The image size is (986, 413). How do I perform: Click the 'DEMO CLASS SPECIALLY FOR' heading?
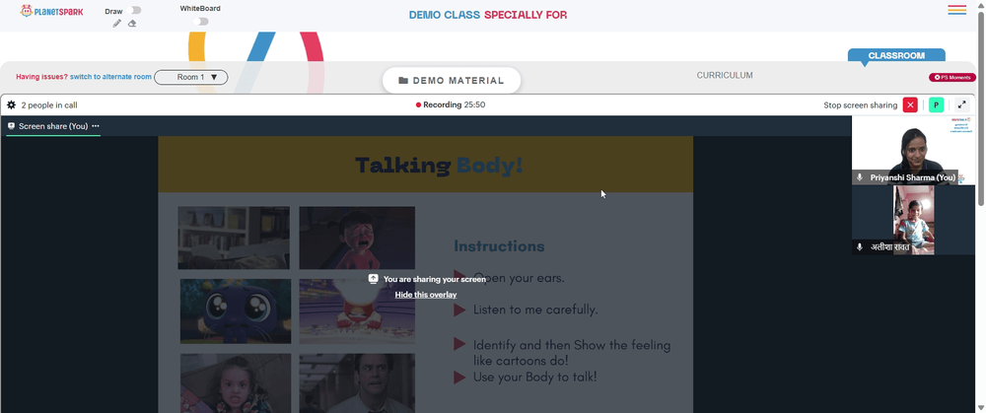pos(488,15)
